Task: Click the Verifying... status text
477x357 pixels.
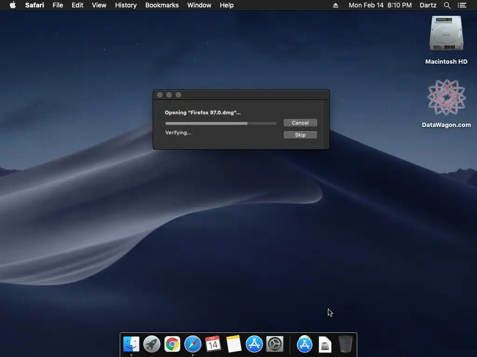Action: pyautogui.click(x=178, y=132)
